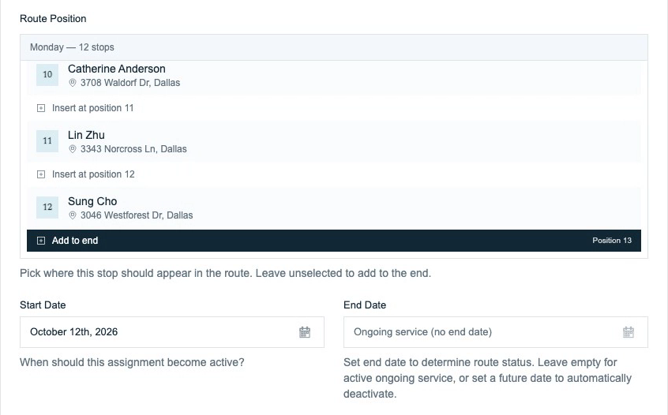
Task: Click the Start Date label
Action: pyautogui.click(x=43, y=305)
